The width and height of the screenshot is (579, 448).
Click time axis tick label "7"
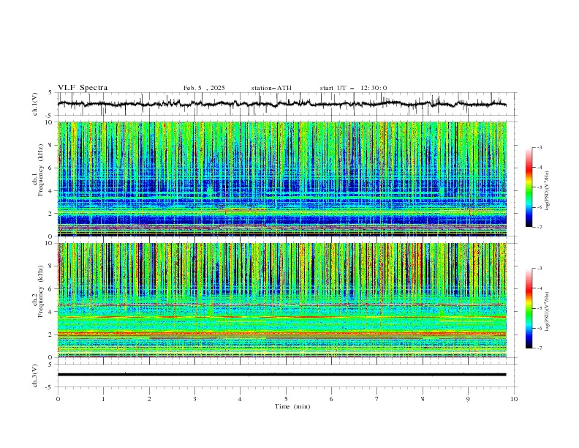(x=377, y=399)
